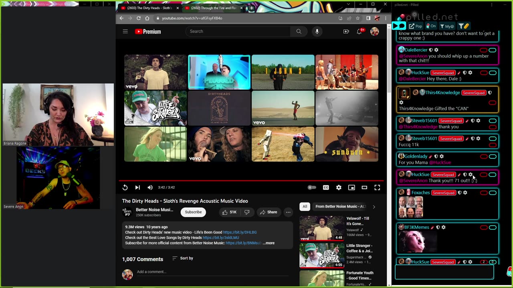Toggle the pill filter in pilled.net
Image resolution: width=513 pixels, height=288 pixels.
pyautogui.click(x=464, y=26)
